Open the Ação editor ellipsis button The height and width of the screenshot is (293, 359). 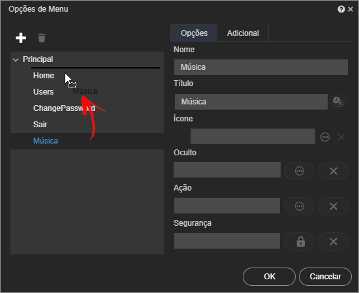299,206
